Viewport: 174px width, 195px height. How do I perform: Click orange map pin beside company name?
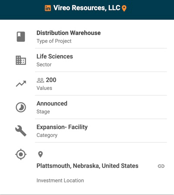click(124, 8)
